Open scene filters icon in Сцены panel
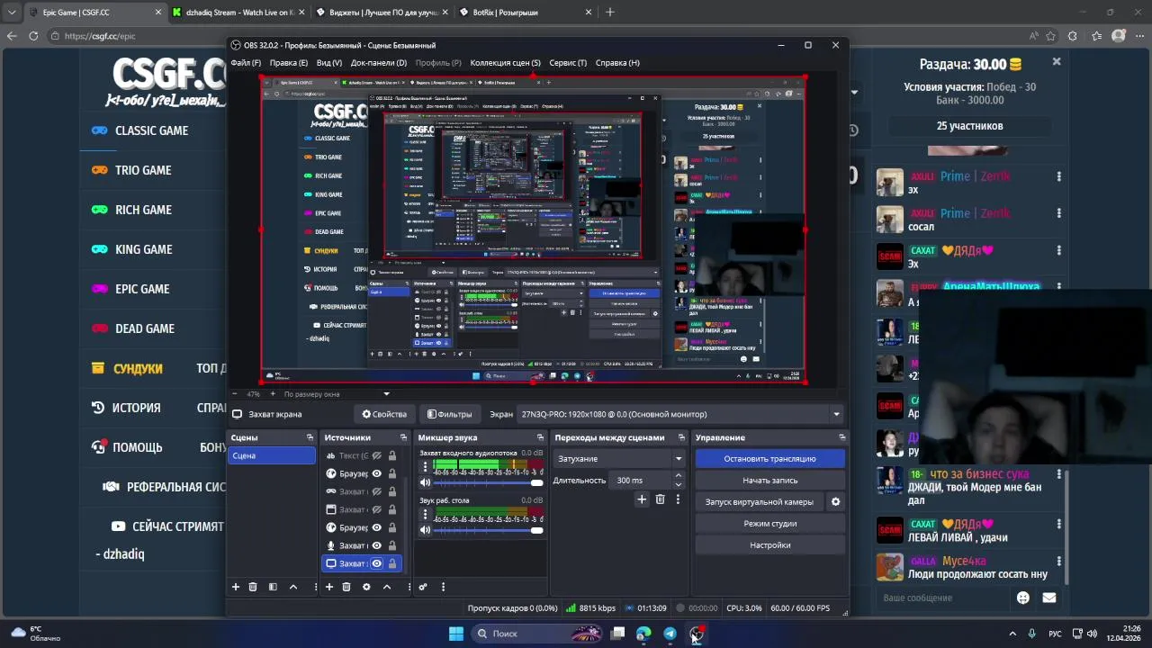Screen dimensions: 1152x648 273,587
